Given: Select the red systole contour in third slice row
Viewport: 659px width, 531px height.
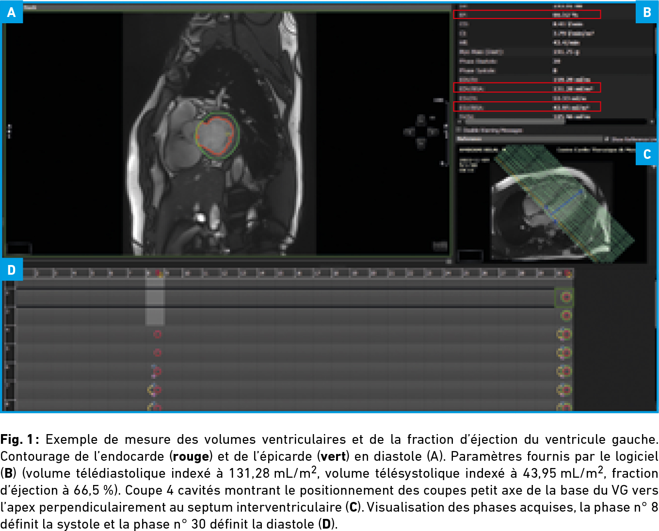Looking at the screenshot, I should 157,334.
